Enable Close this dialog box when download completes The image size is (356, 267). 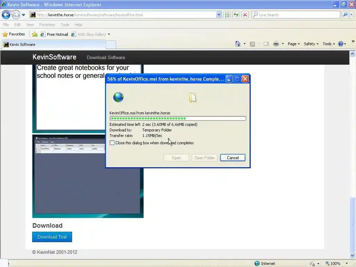coord(112,143)
